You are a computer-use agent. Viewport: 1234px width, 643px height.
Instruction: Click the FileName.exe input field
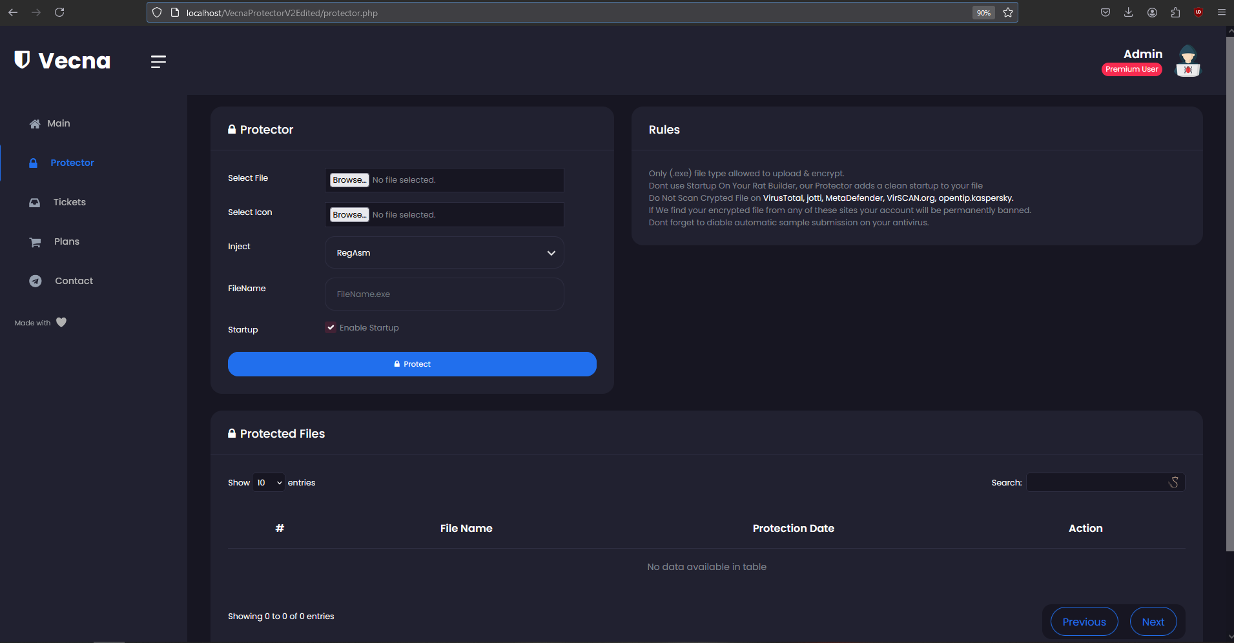pos(444,294)
